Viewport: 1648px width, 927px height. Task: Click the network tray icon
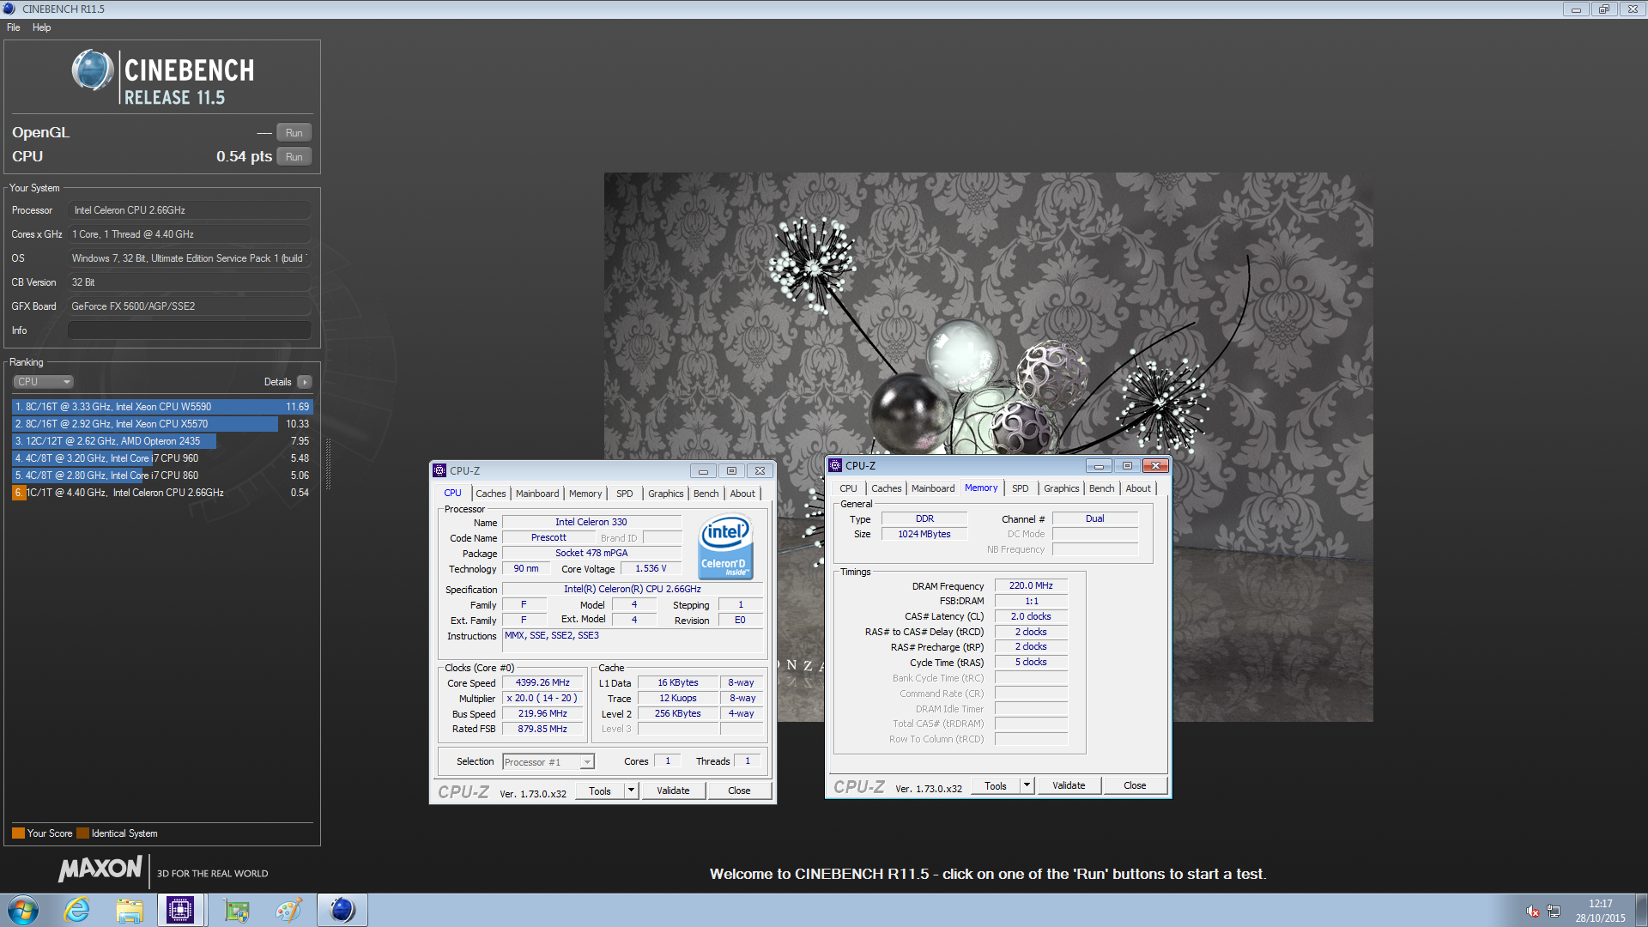click(1554, 911)
